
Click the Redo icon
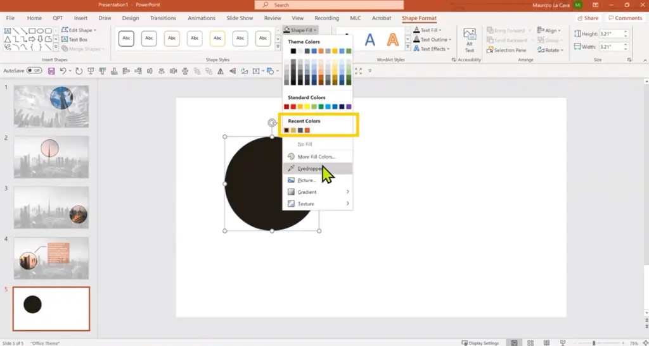click(x=79, y=71)
